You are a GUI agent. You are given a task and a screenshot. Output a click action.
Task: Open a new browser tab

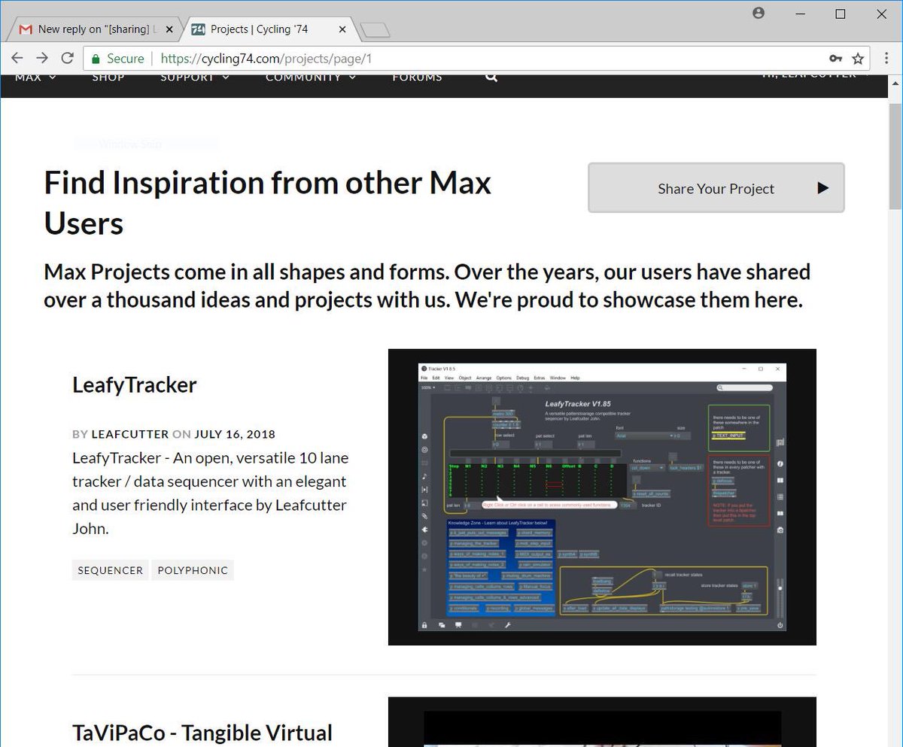click(x=375, y=29)
